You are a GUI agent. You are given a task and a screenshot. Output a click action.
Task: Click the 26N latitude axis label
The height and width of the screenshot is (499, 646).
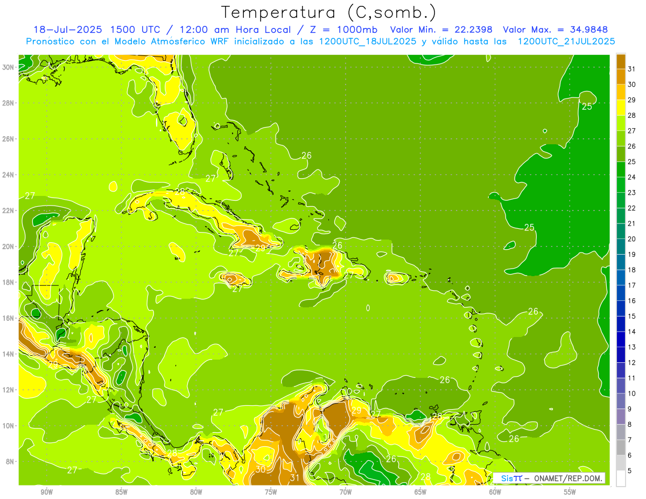[8, 139]
